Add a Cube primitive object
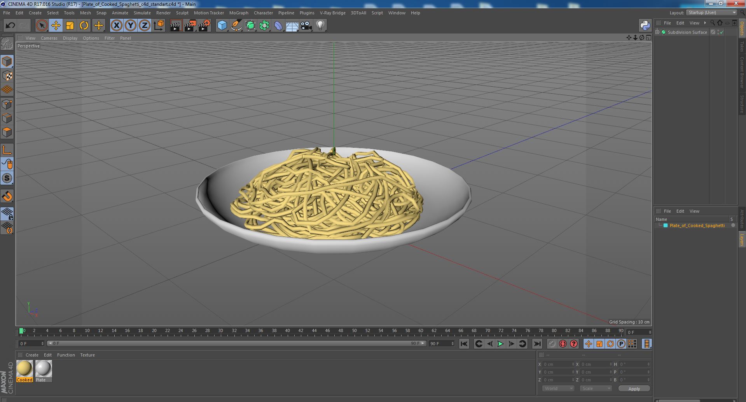The height and width of the screenshot is (402, 746). coord(222,26)
